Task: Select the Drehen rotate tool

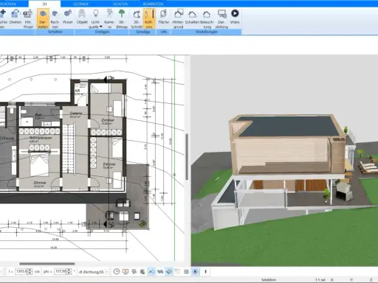Action: (x=16, y=17)
